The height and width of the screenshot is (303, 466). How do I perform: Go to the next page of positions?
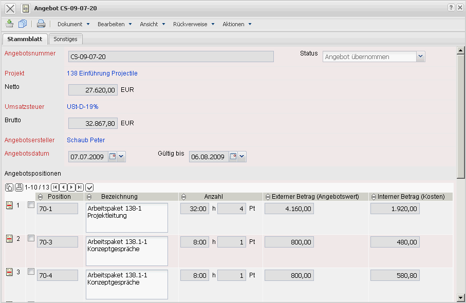pyautogui.click(x=71, y=187)
